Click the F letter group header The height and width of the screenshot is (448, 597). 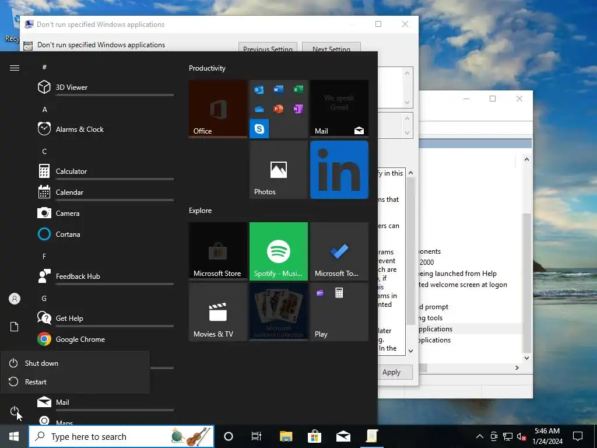(x=44, y=257)
